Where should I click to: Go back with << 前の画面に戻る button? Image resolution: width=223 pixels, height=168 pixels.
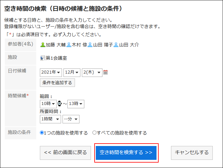(66, 153)
